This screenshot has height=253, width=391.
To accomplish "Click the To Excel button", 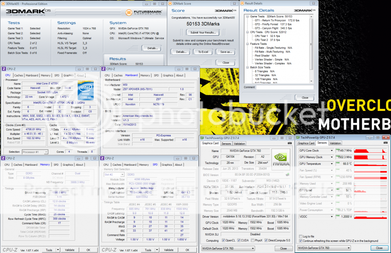I will coord(203,52).
